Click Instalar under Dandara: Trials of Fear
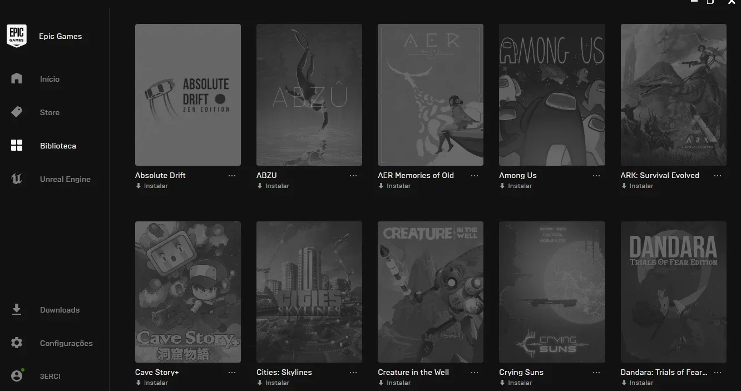 point(637,383)
